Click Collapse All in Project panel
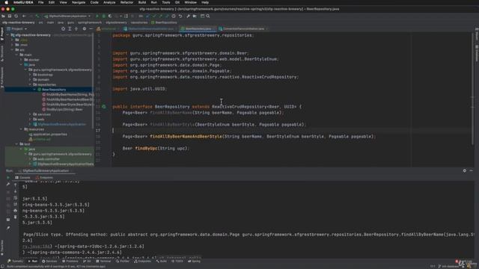This screenshot has height=269, width=479. coord(76,28)
